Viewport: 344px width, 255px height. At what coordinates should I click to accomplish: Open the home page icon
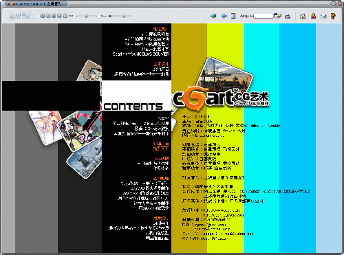303,16
